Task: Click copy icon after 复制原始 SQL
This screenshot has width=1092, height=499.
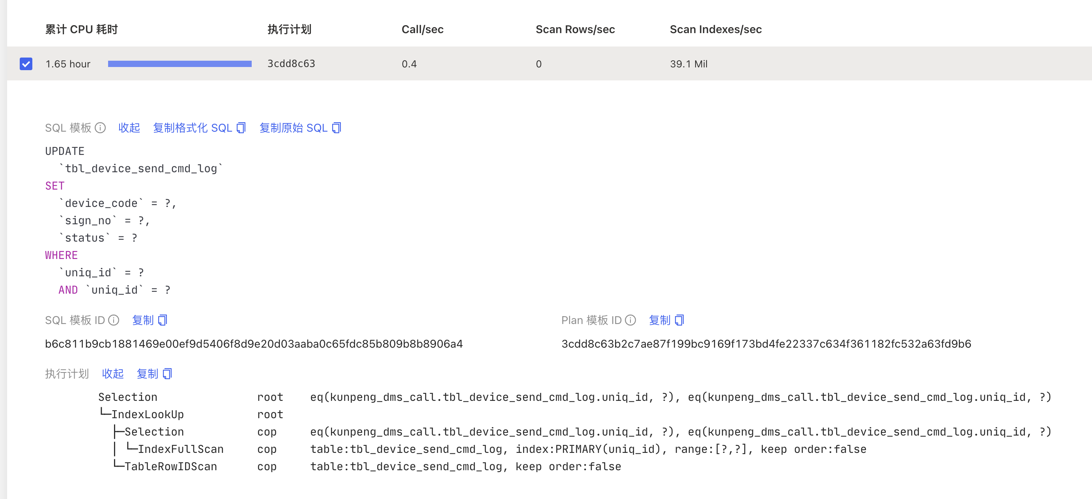Action: [336, 128]
